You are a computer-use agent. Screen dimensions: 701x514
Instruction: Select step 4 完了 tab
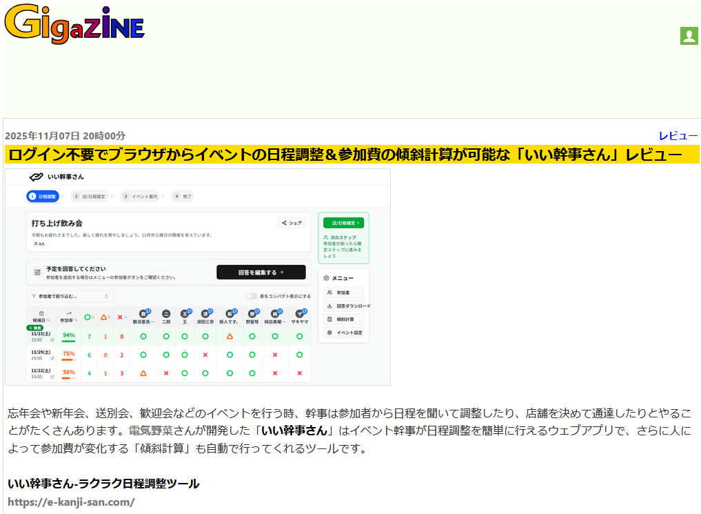[183, 197]
